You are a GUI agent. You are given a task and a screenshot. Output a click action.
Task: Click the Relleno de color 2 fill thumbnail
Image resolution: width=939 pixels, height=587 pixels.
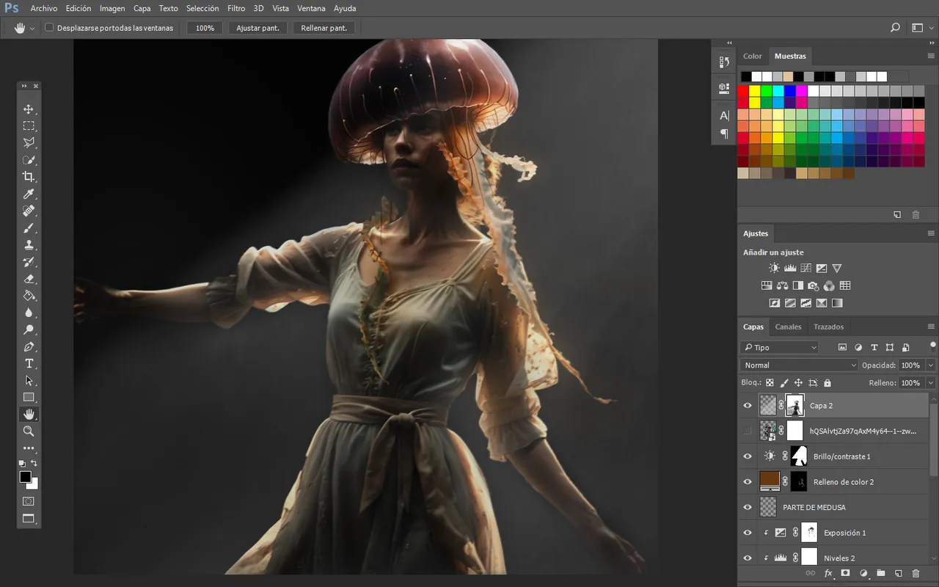[x=769, y=481]
